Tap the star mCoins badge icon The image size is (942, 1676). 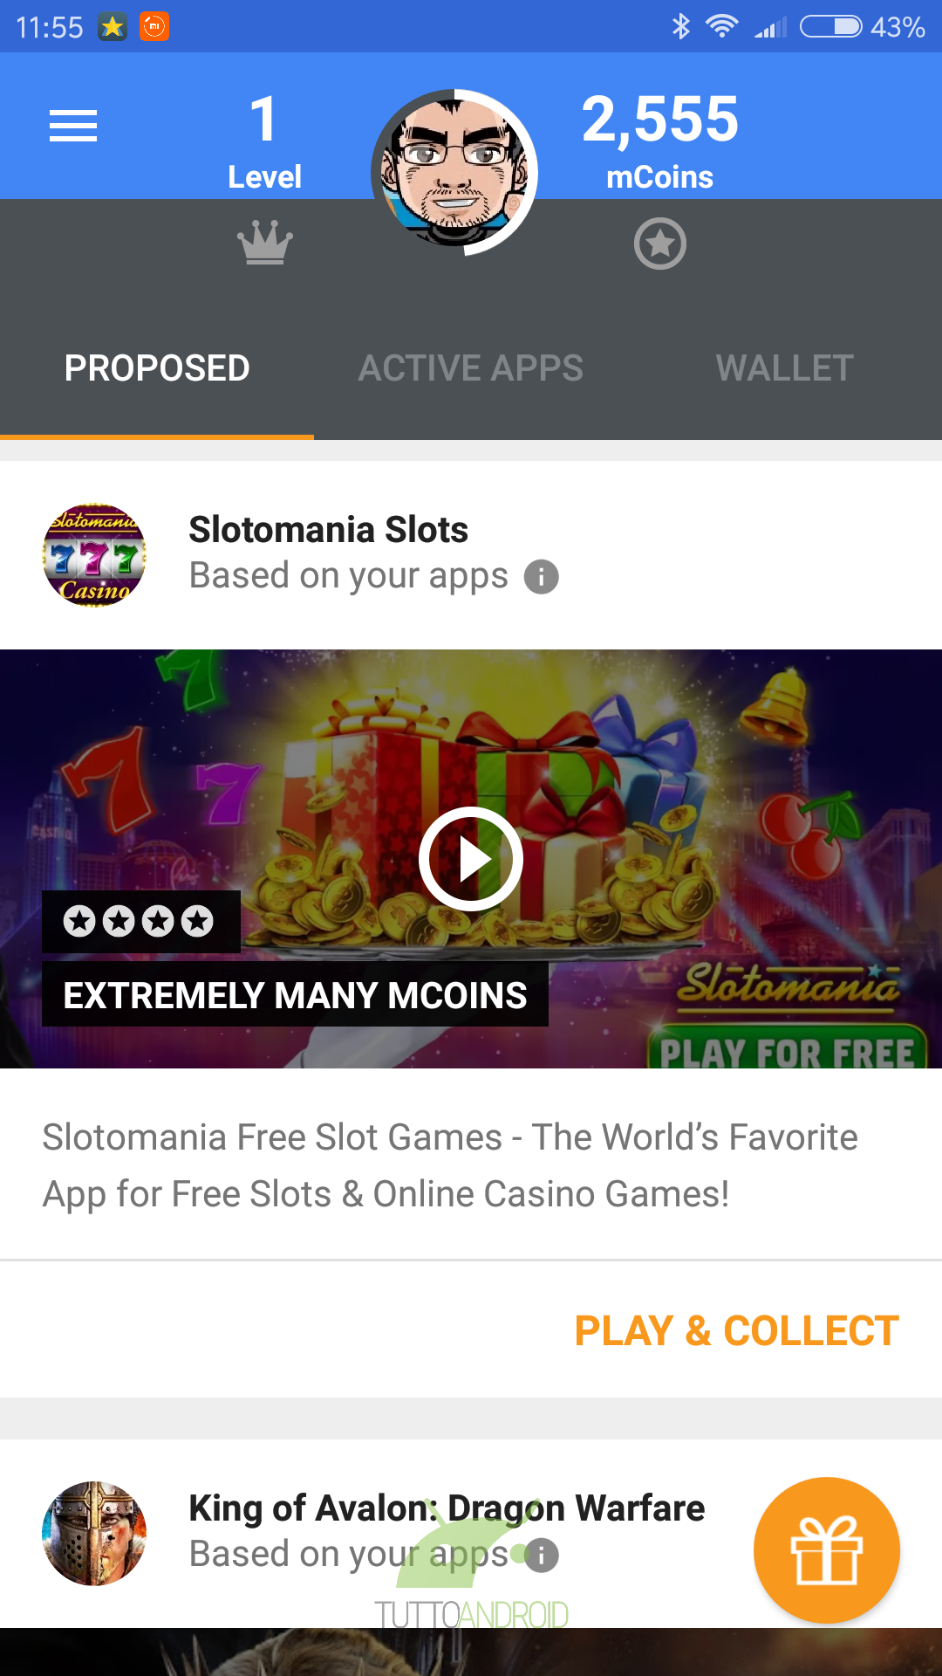[660, 244]
